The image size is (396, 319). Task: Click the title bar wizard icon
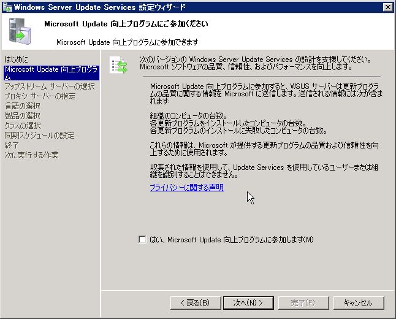point(7,7)
